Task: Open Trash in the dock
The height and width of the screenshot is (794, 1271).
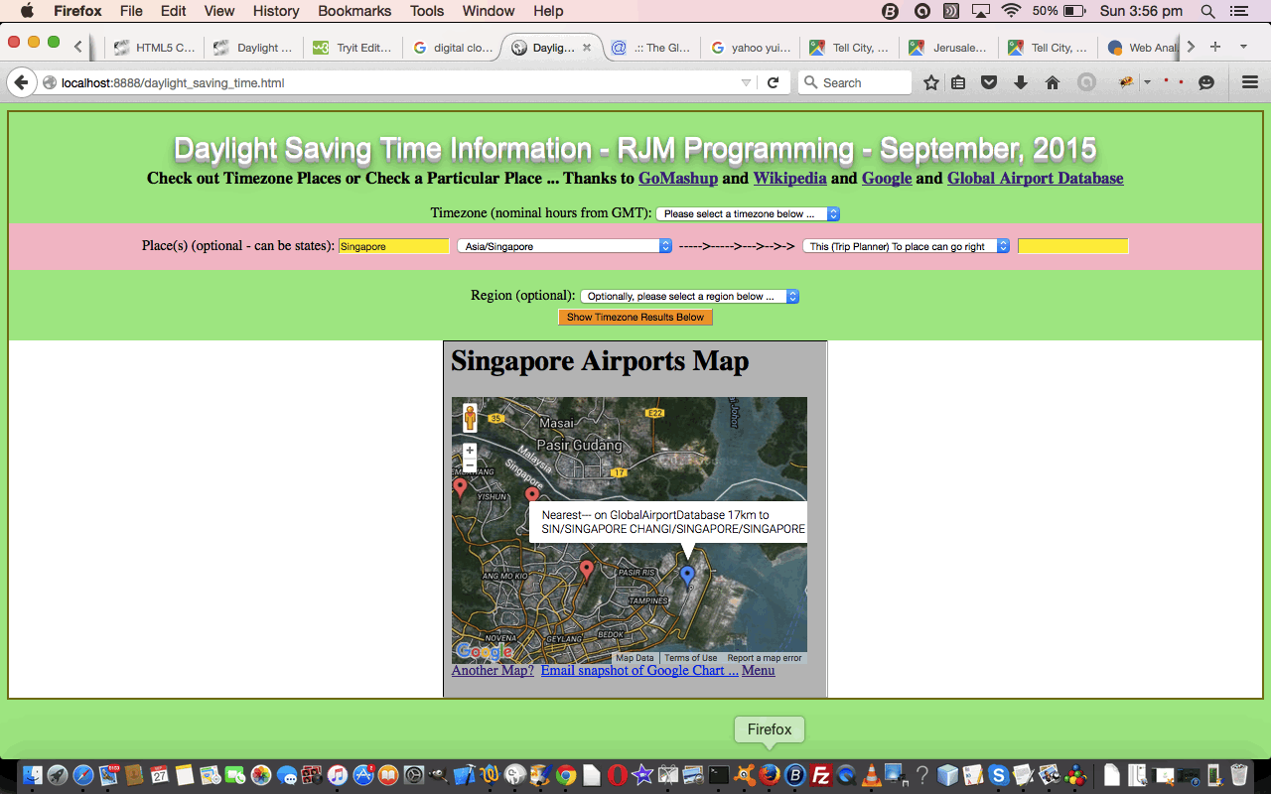Action: [x=1239, y=775]
